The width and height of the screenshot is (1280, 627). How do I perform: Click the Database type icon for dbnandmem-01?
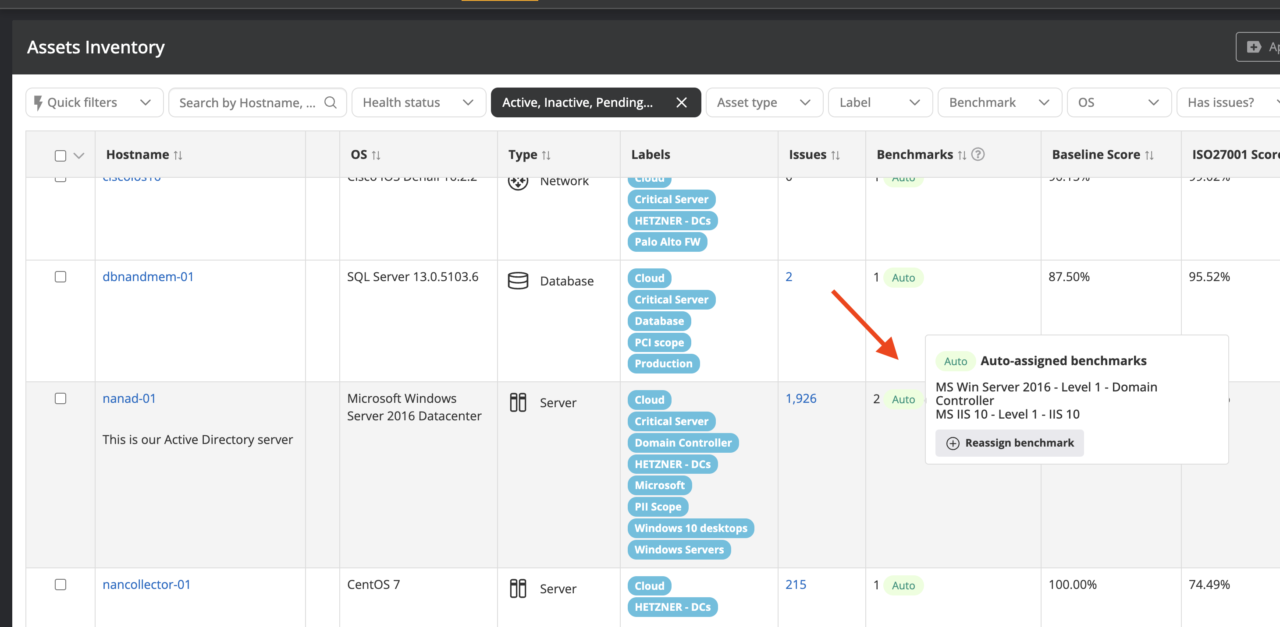517,281
